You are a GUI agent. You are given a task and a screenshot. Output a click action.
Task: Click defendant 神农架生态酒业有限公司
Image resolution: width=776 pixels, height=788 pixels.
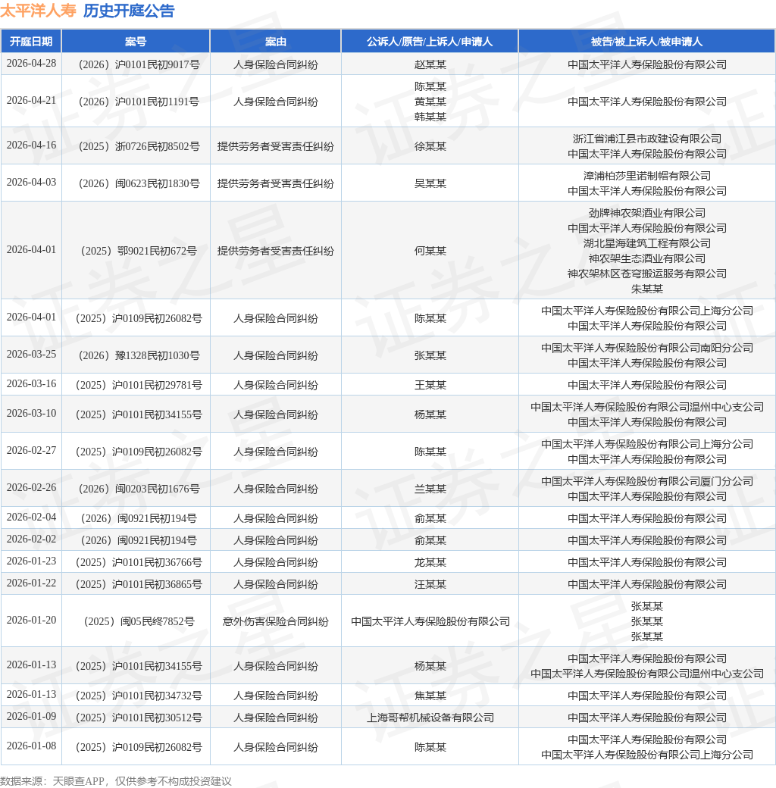click(647, 258)
